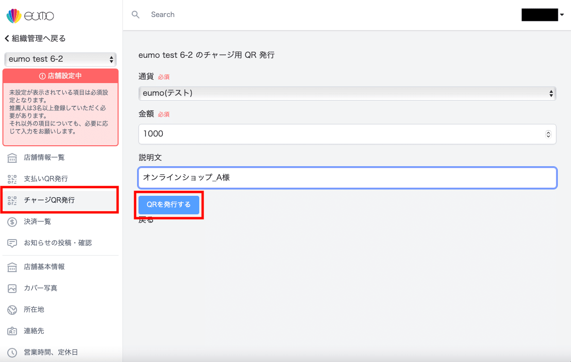Open 支払いQR発行 menu item
The width and height of the screenshot is (571, 362).
[x=60, y=179]
